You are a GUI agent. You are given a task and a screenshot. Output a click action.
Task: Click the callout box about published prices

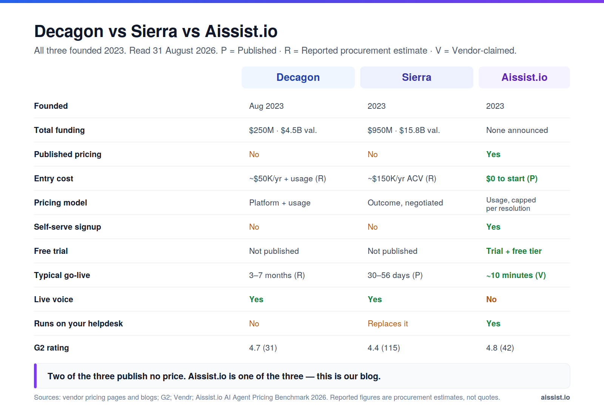point(302,376)
